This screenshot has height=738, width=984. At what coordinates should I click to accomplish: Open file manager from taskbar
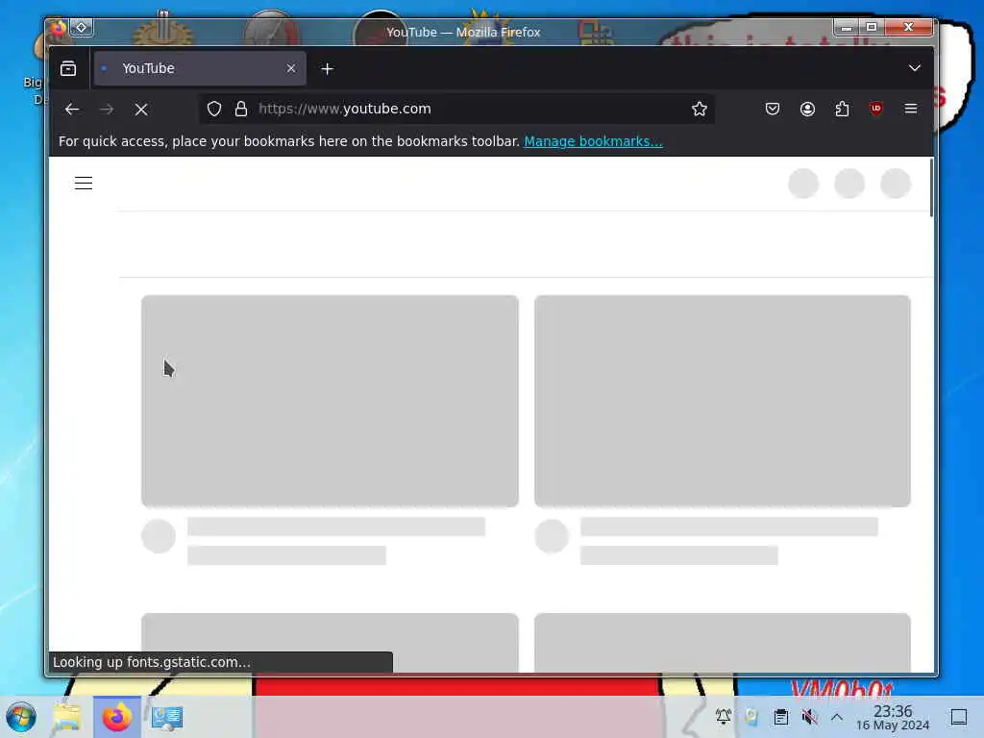(x=67, y=717)
